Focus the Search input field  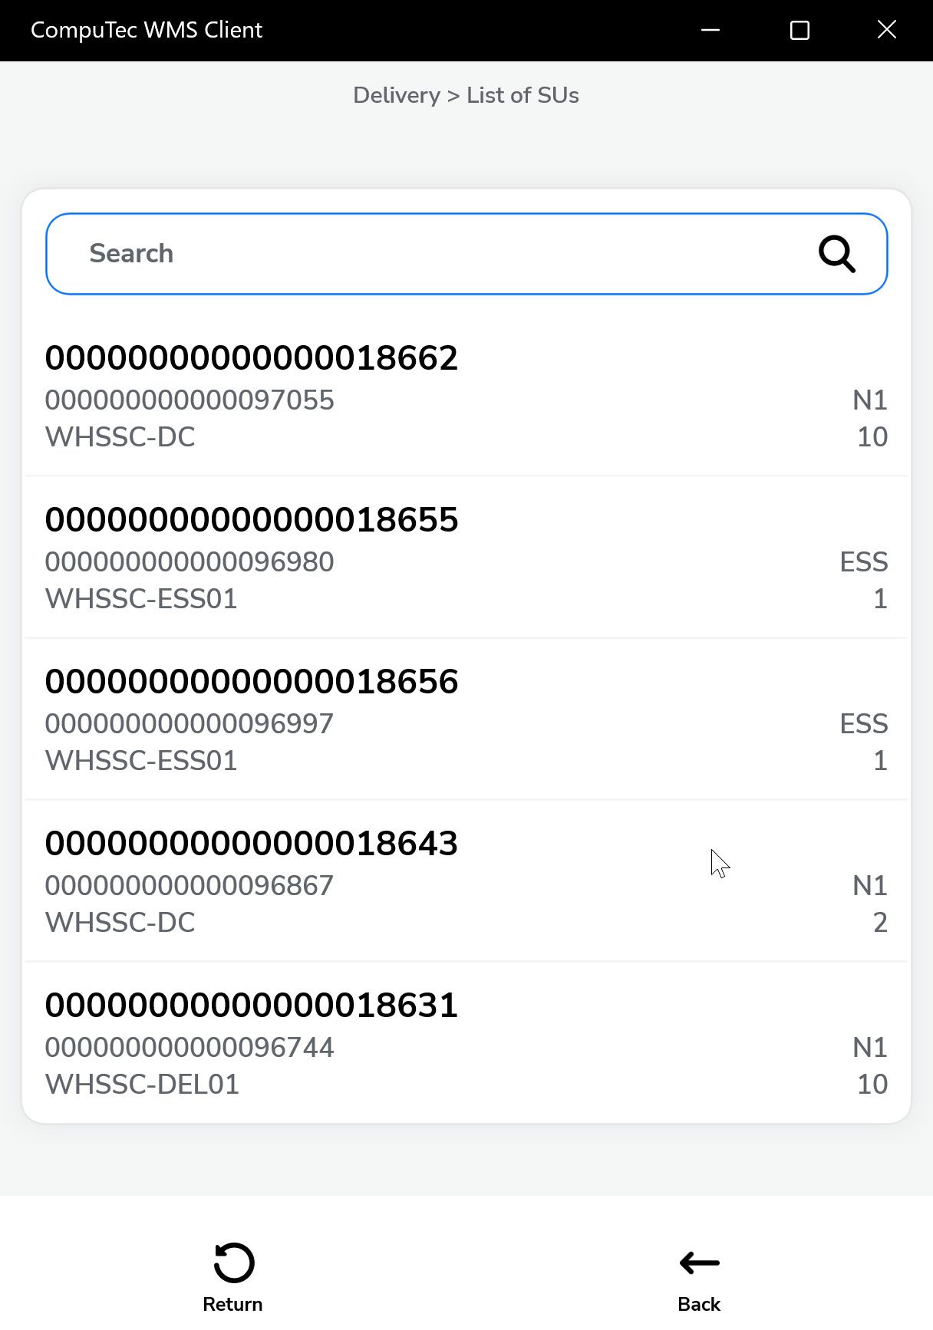(x=430, y=254)
